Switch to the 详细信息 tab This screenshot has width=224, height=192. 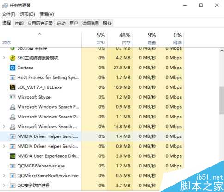[91, 24]
